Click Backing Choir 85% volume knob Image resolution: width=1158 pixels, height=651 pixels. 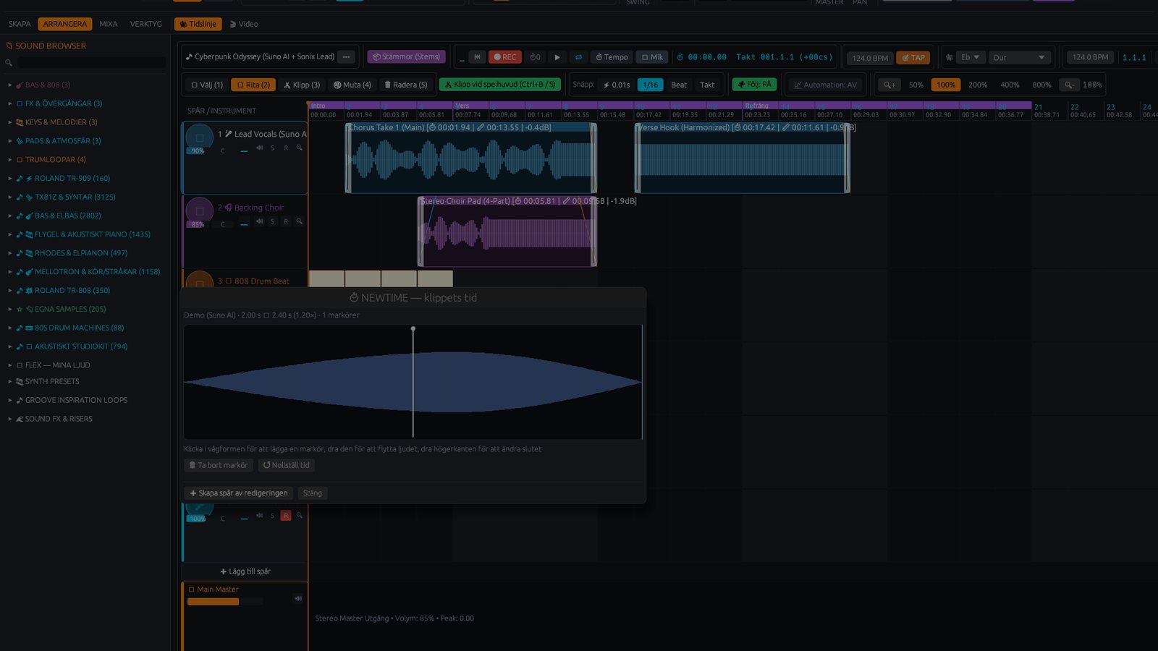(199, 211)
